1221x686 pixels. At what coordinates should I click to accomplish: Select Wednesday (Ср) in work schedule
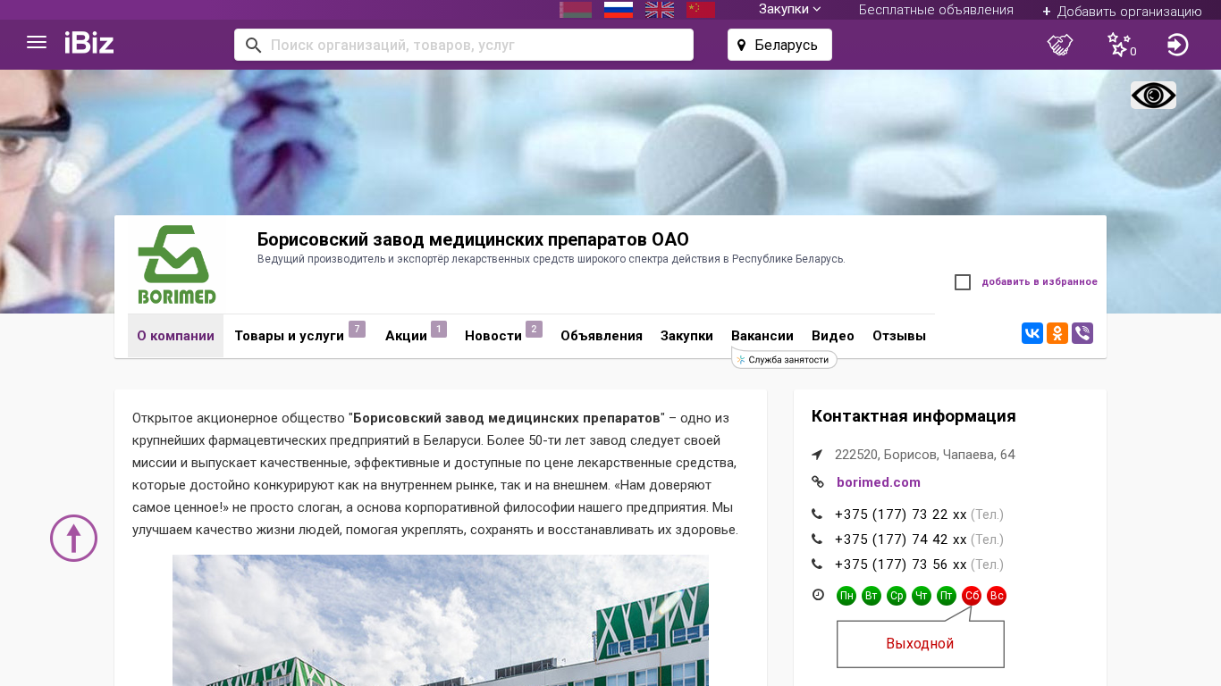pos(897,596)
